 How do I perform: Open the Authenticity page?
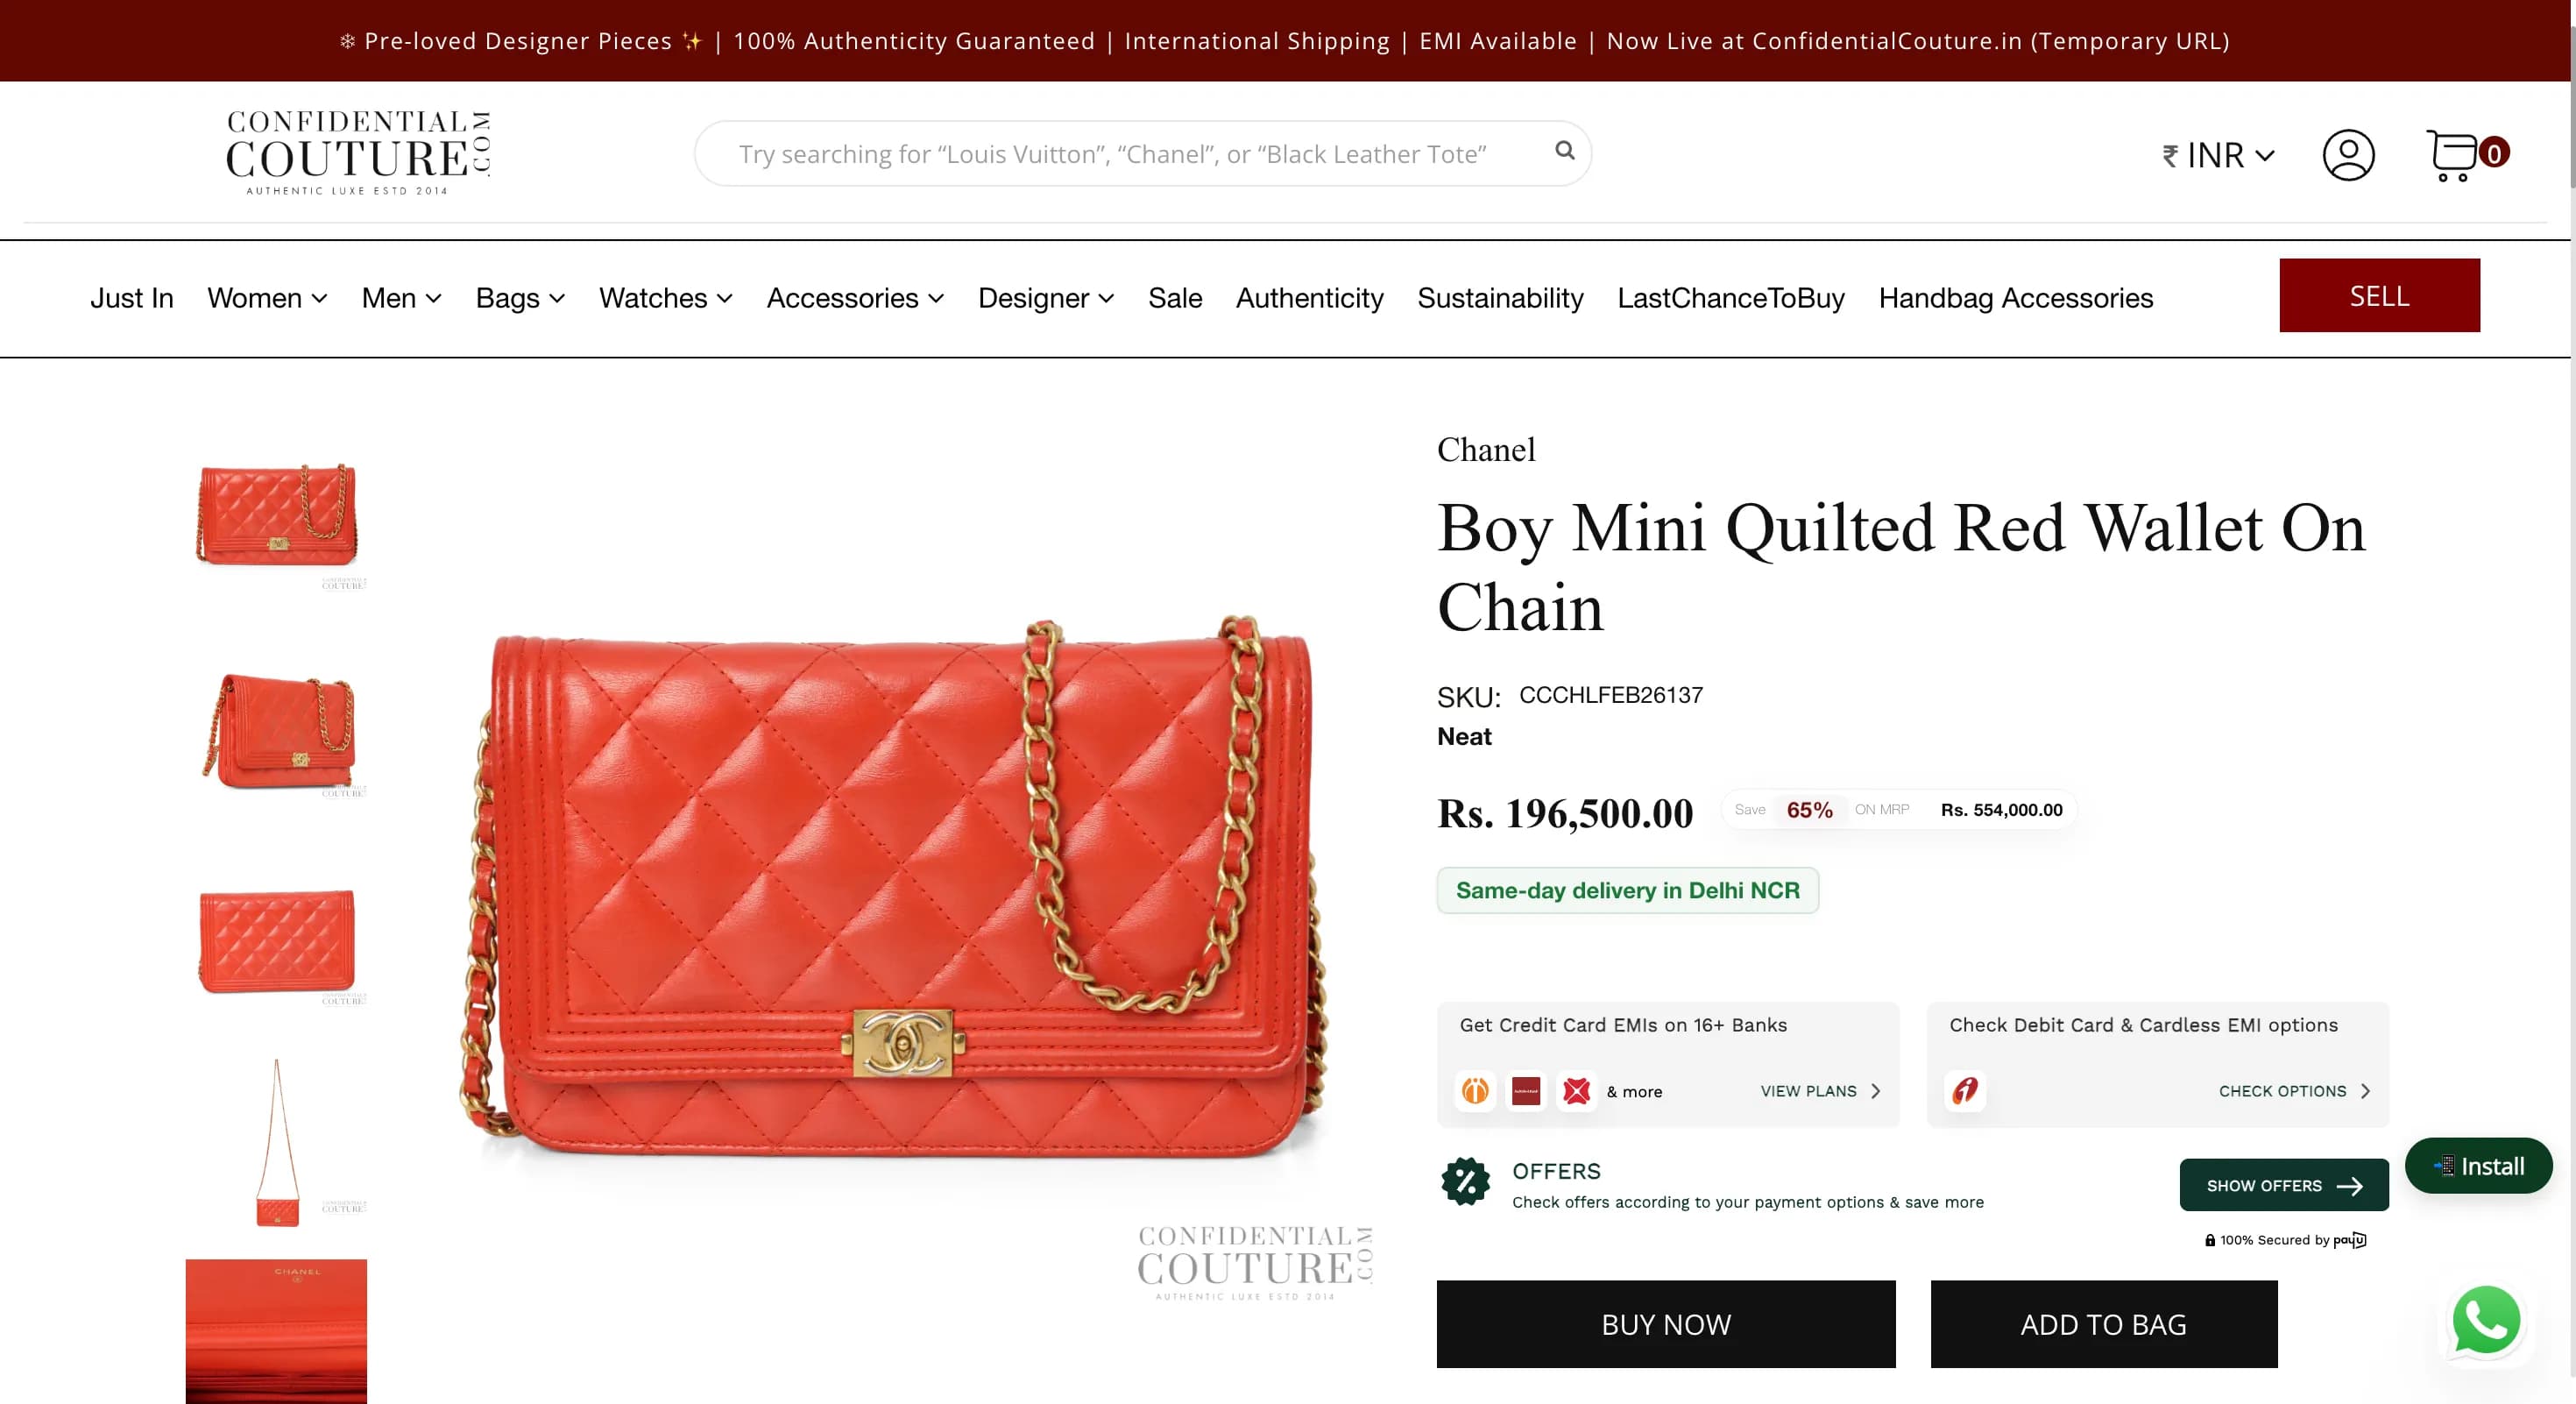point(1309,298)
